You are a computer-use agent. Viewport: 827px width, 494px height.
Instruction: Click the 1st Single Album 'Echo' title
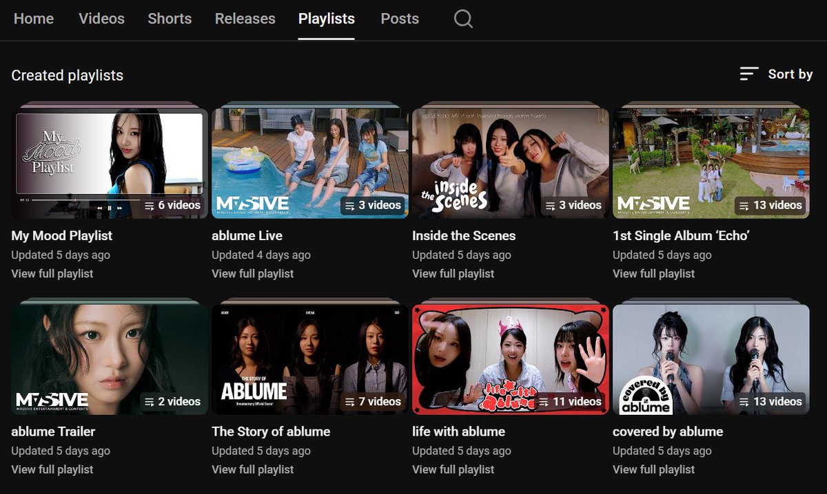click(681, 236)
